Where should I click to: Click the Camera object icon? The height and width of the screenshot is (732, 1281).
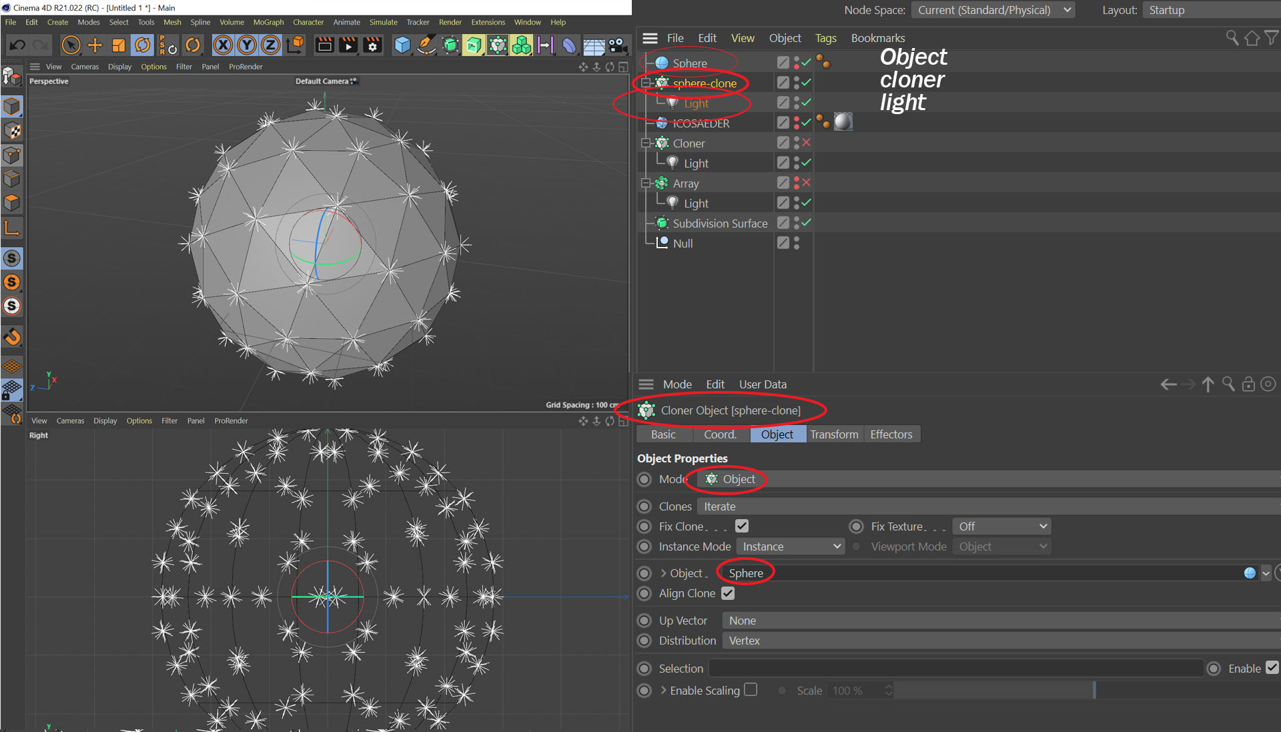617,45
